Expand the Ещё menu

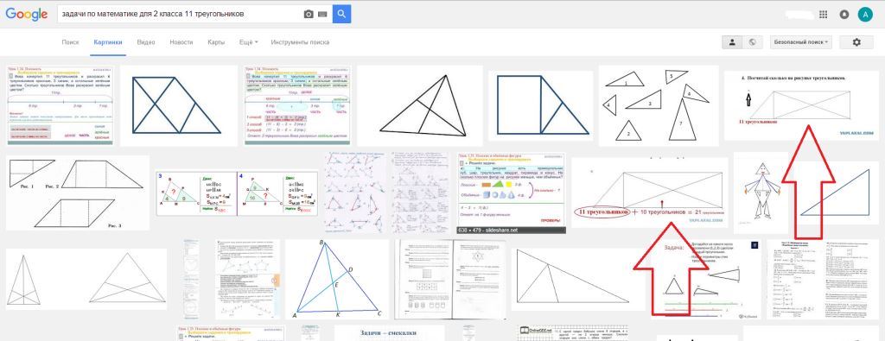(248, 42)
